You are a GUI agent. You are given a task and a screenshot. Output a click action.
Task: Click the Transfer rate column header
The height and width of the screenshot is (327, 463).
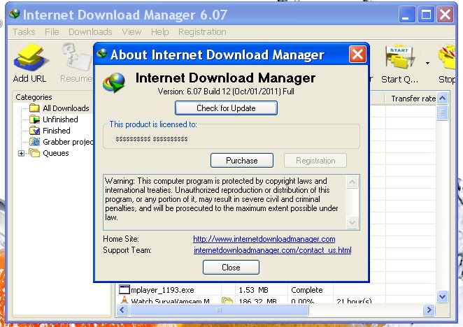(x=411, y=99)
